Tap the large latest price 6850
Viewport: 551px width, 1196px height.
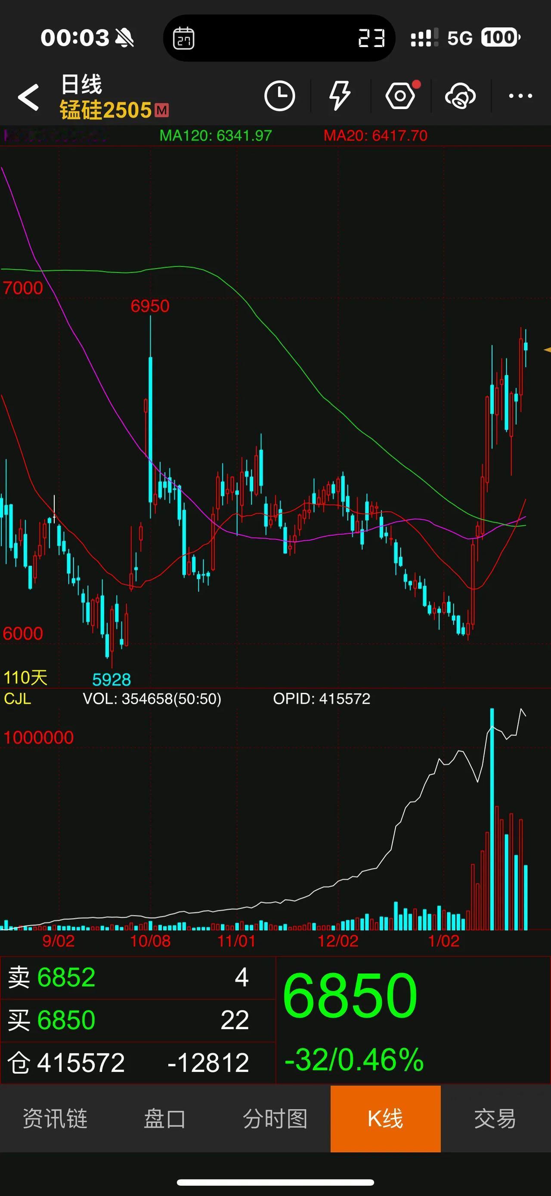pos(350,996)
